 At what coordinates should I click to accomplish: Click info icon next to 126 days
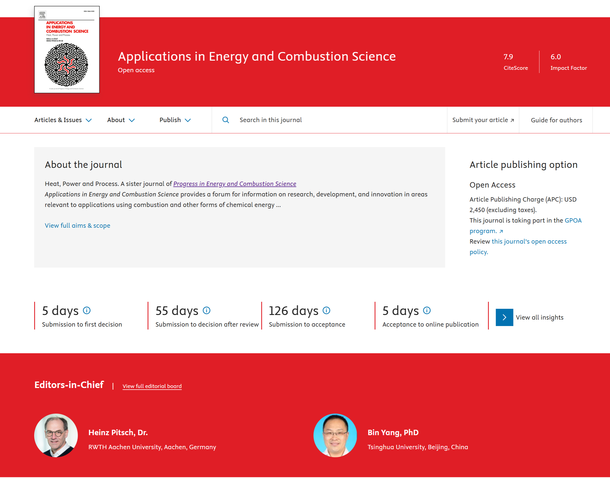click(326, 310)
